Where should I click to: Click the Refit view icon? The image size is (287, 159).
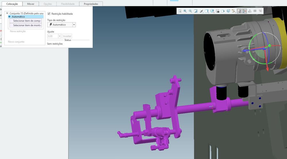pos(180,11)
